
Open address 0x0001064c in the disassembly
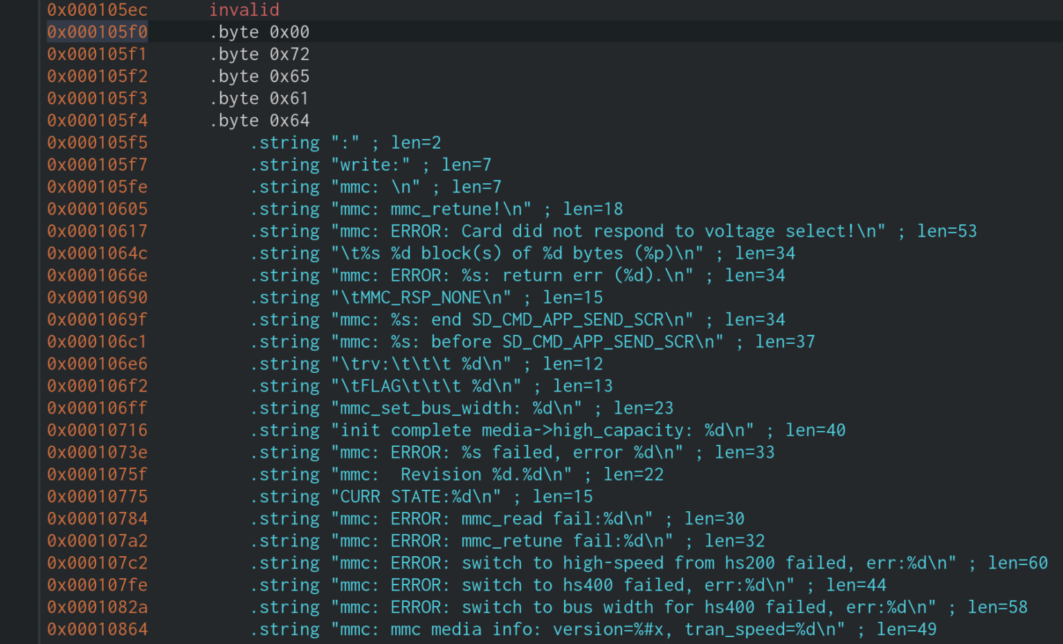click(x=98, y=253)
